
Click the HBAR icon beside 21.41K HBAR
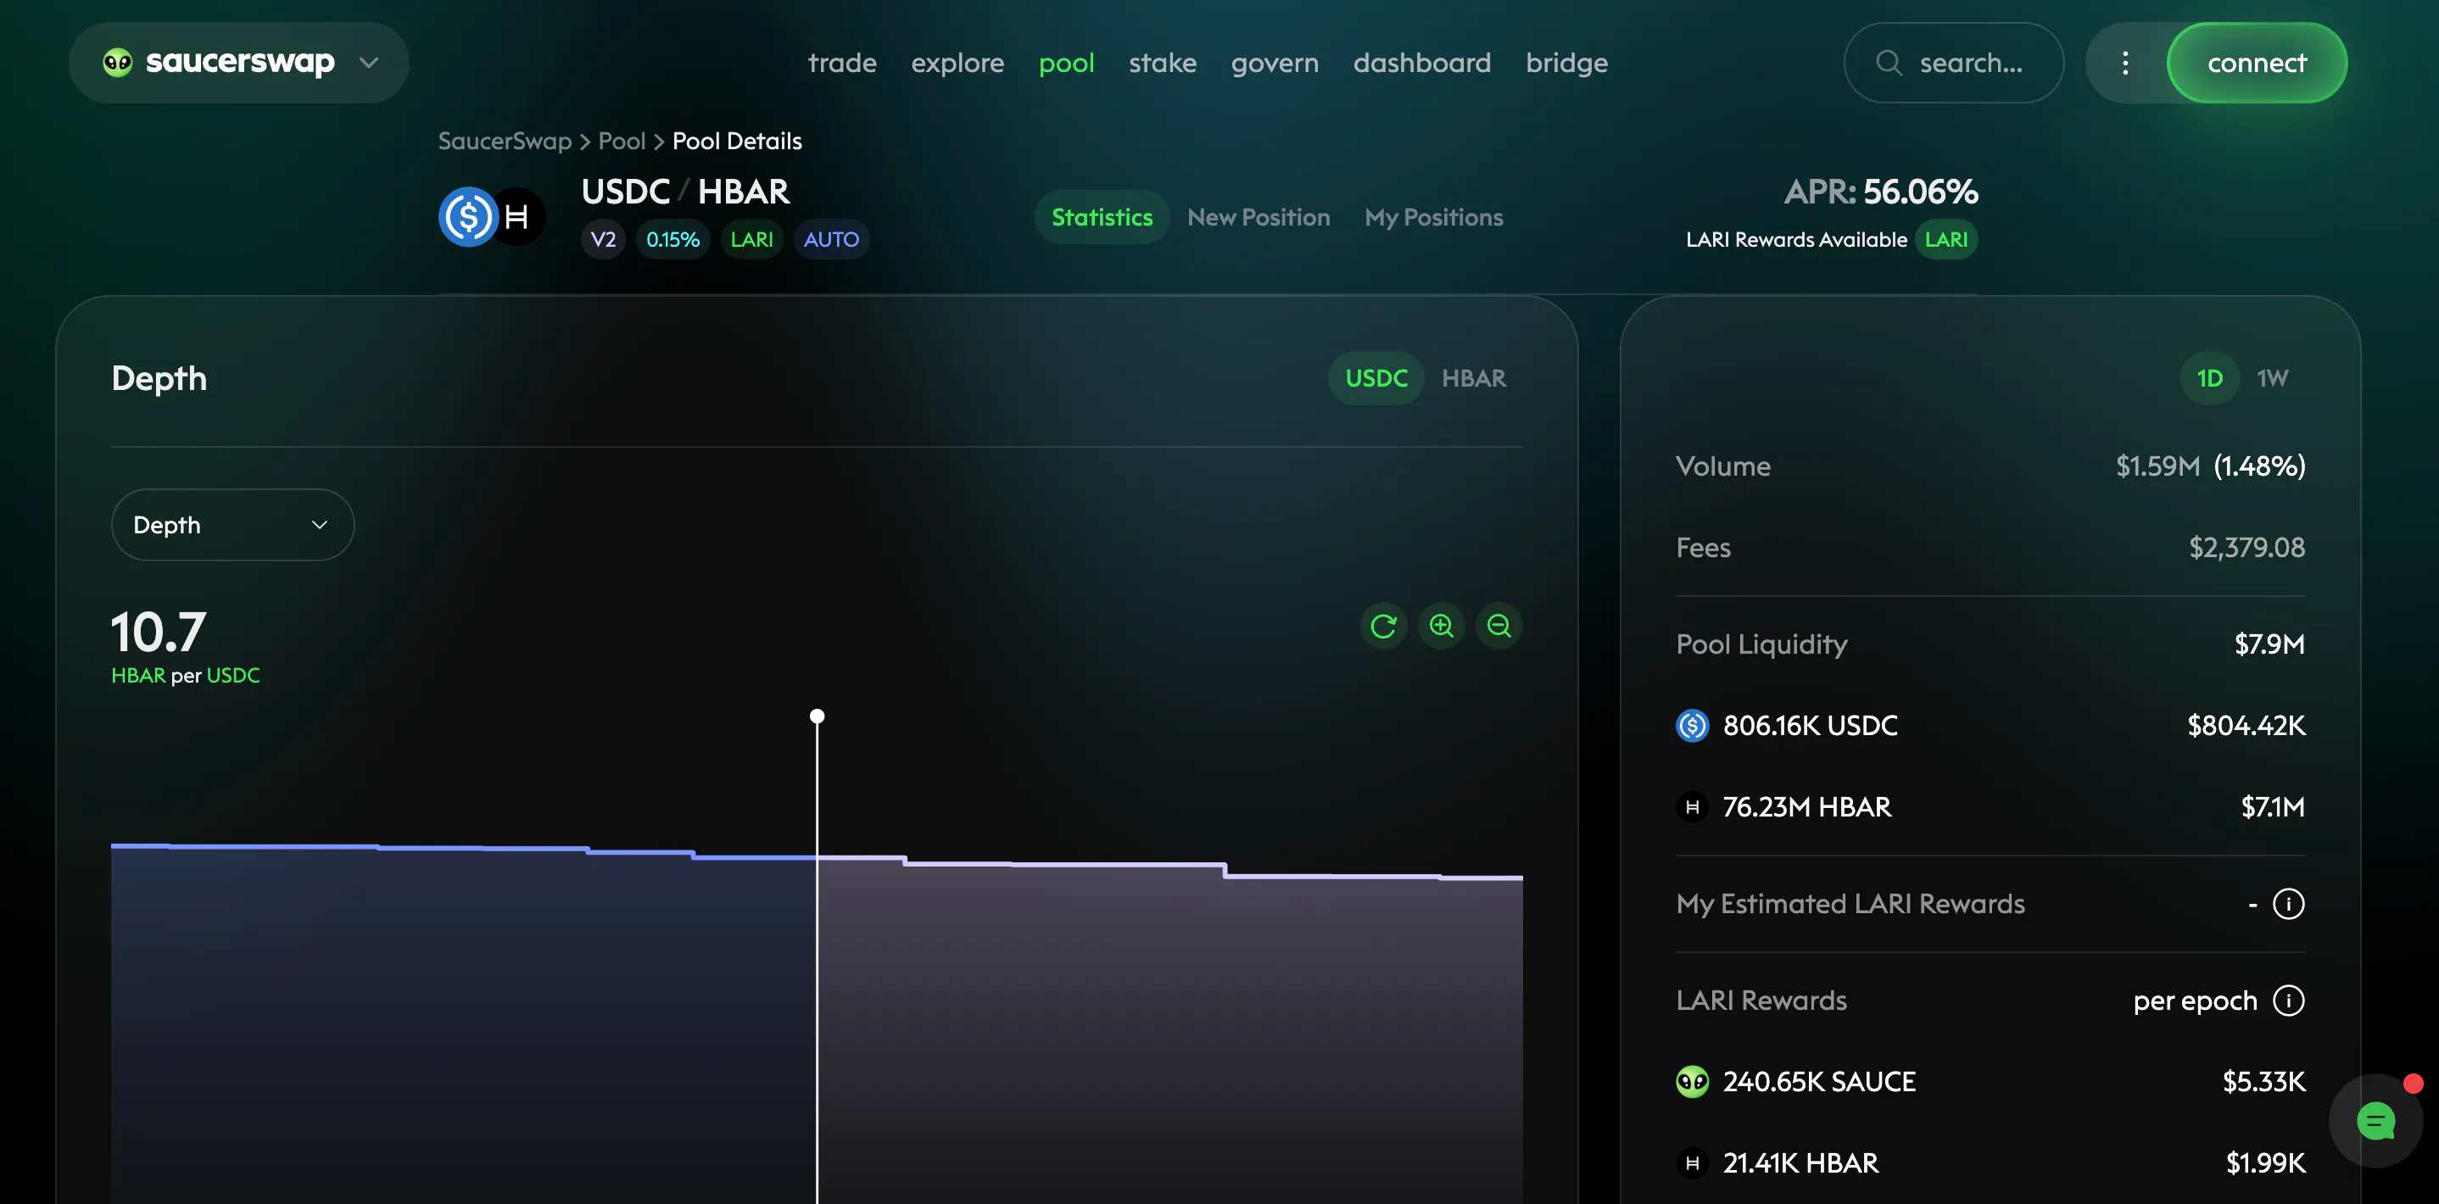1692,1163
